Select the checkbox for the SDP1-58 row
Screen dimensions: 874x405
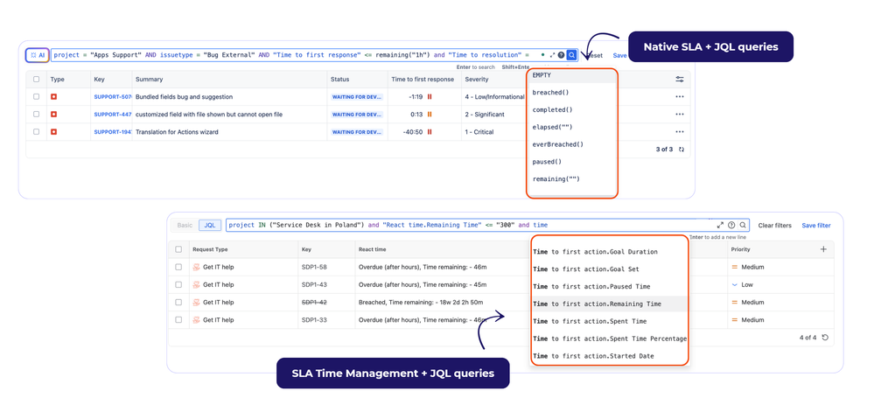point(178,268)
